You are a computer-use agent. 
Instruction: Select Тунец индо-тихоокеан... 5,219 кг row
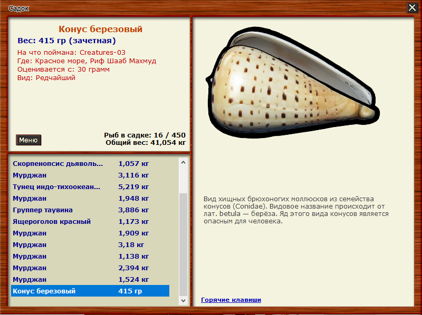click(90, 186)
